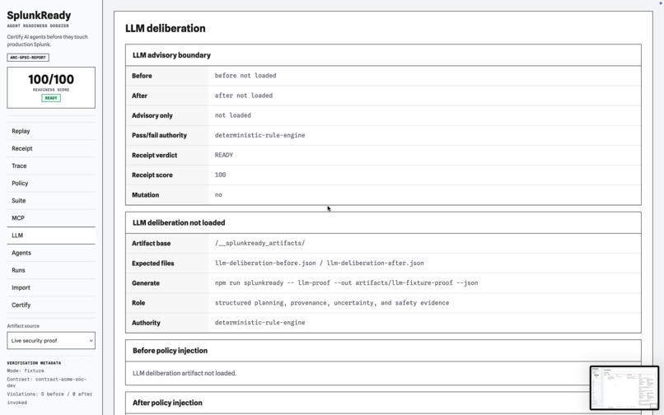This screenshot has width=664, height=415.
Task: Click the 'Before' row label
Action: pyautogui.click(x=142, y=76)
